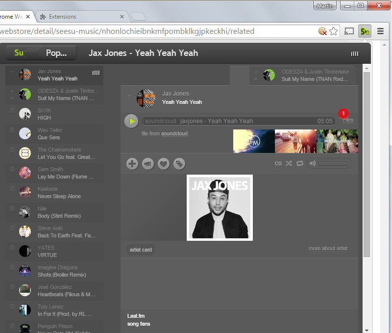Click the Chrome bookmark star icon
The image size is (392, 333).
coord(333,31)
